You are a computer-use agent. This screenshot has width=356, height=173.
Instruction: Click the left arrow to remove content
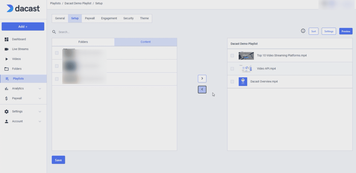202,90
